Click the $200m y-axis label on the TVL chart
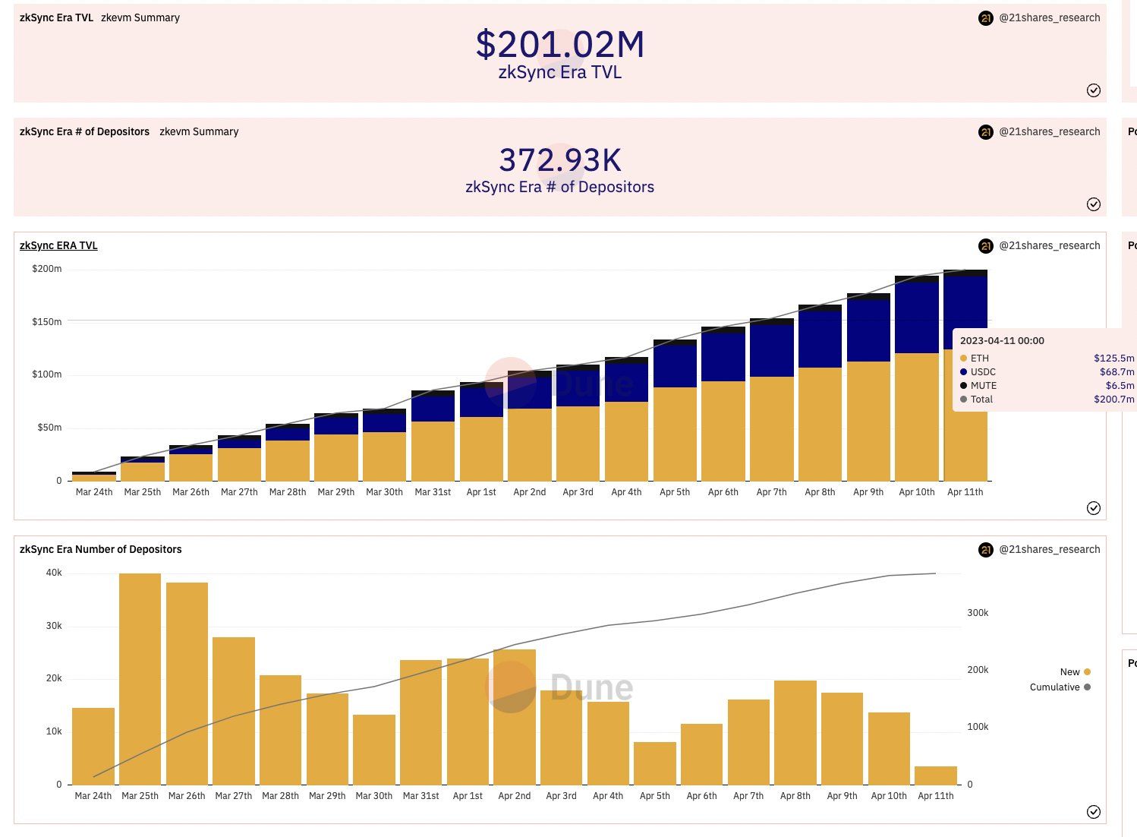1137x837 pixels. [47, 269]
